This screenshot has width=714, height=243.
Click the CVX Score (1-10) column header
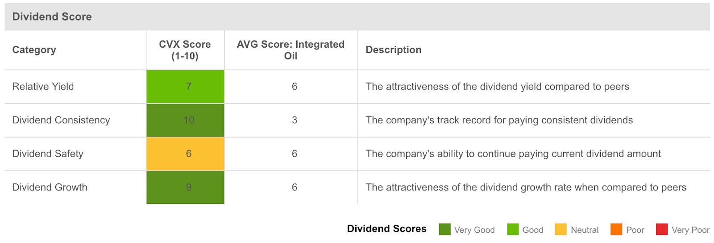click(x=185, y=50)
